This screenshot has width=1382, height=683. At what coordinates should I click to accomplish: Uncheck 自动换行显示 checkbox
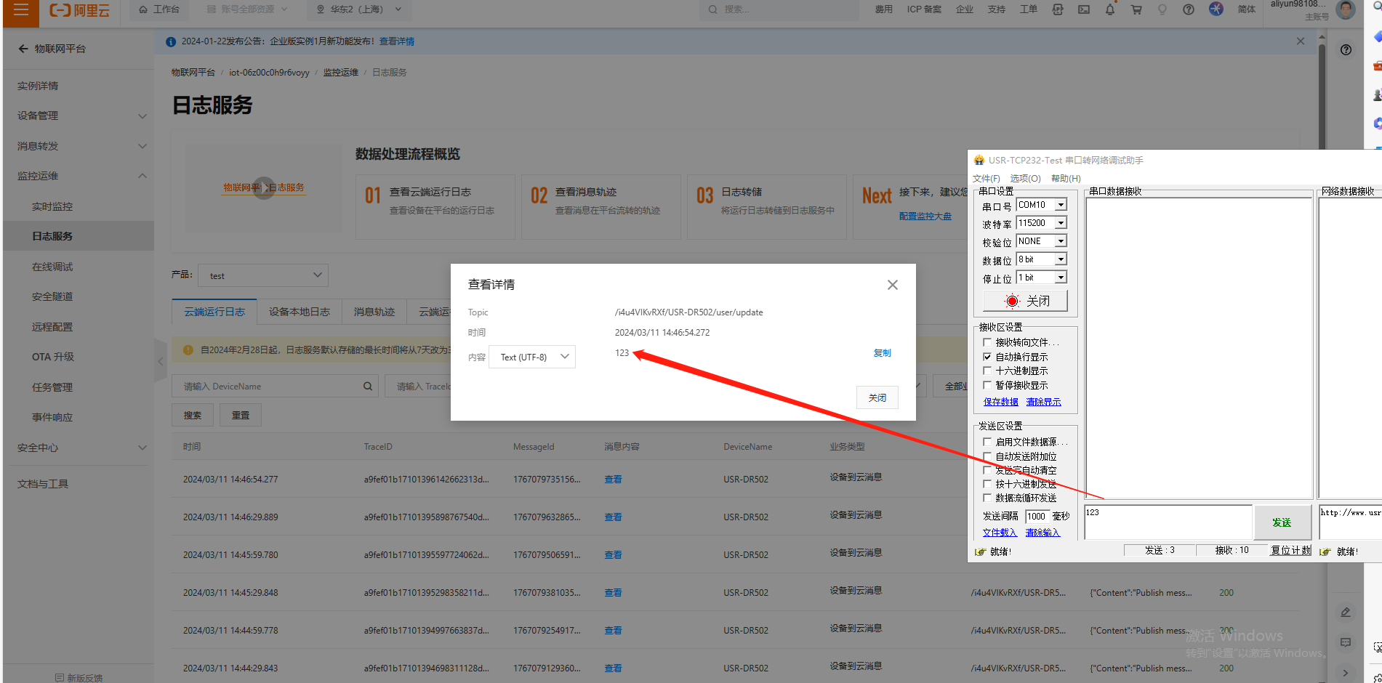click(x=987, y=357)
